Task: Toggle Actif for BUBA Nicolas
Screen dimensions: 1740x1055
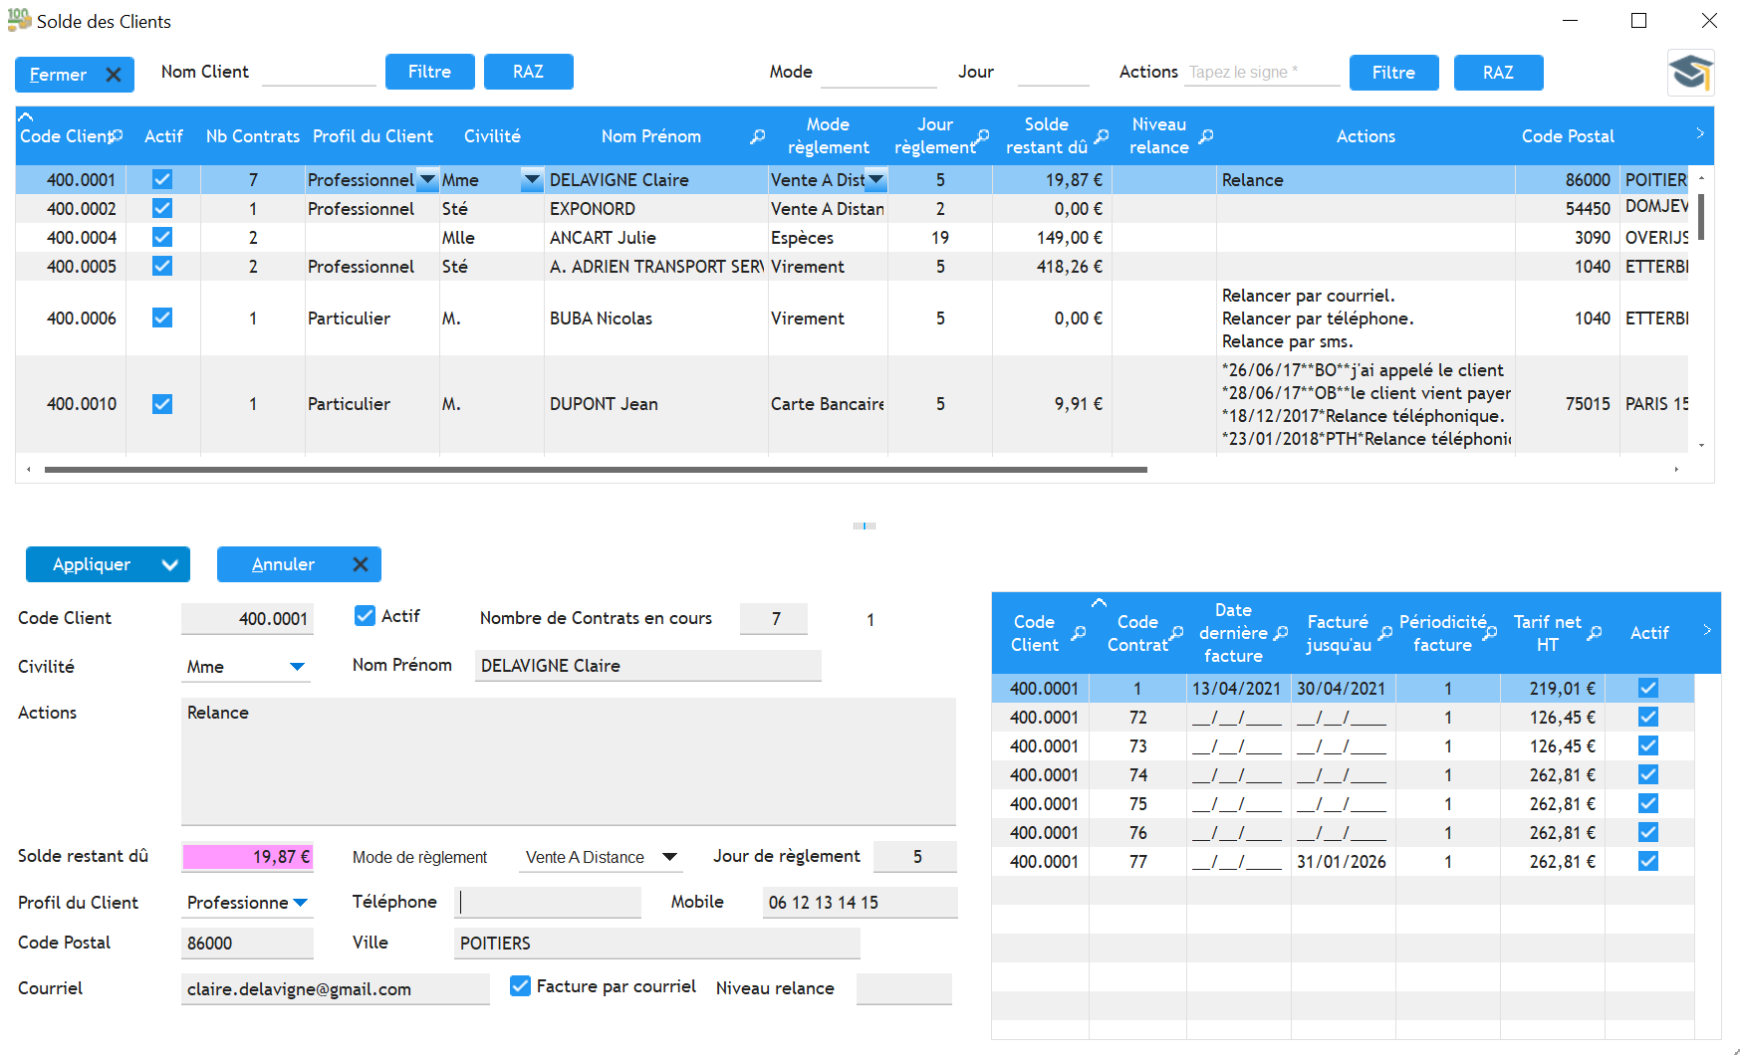Action: (162, 317)
